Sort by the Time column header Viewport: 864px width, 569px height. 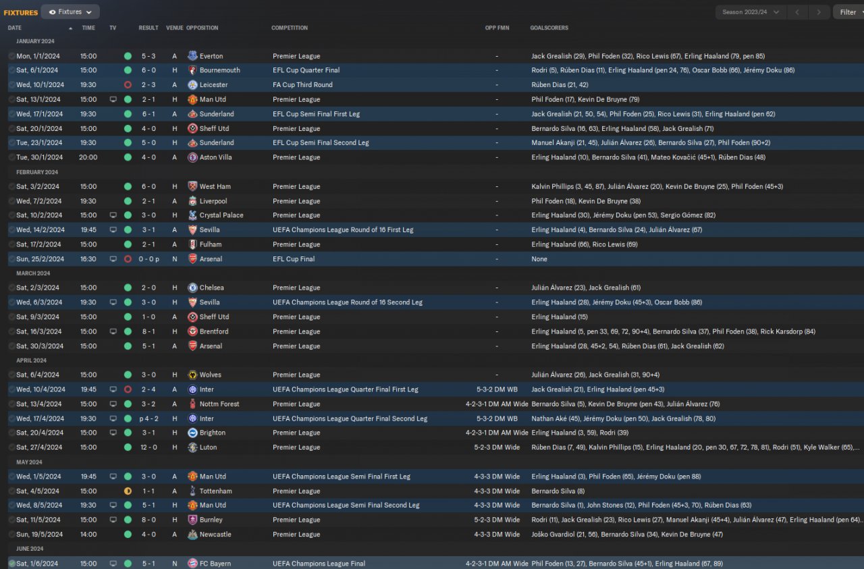[x=88, y=28]
